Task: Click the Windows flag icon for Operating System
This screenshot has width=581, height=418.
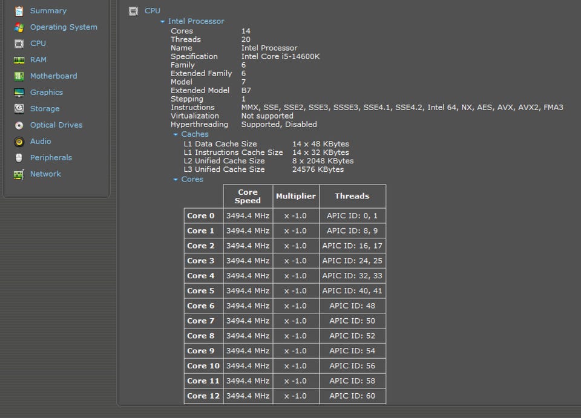Action: coord(19,27)
